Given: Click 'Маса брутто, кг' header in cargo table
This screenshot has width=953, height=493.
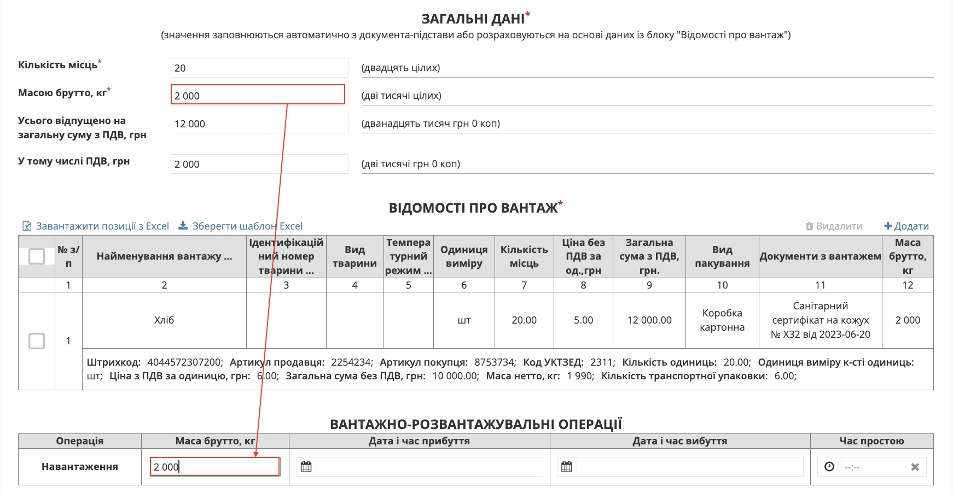Looking at the screenshot, I should [908, 256].
